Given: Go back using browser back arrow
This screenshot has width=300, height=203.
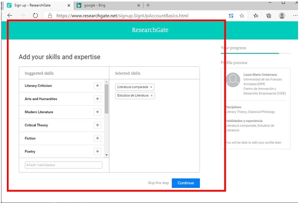Looking at the screenshot, I should coord(10,16).
